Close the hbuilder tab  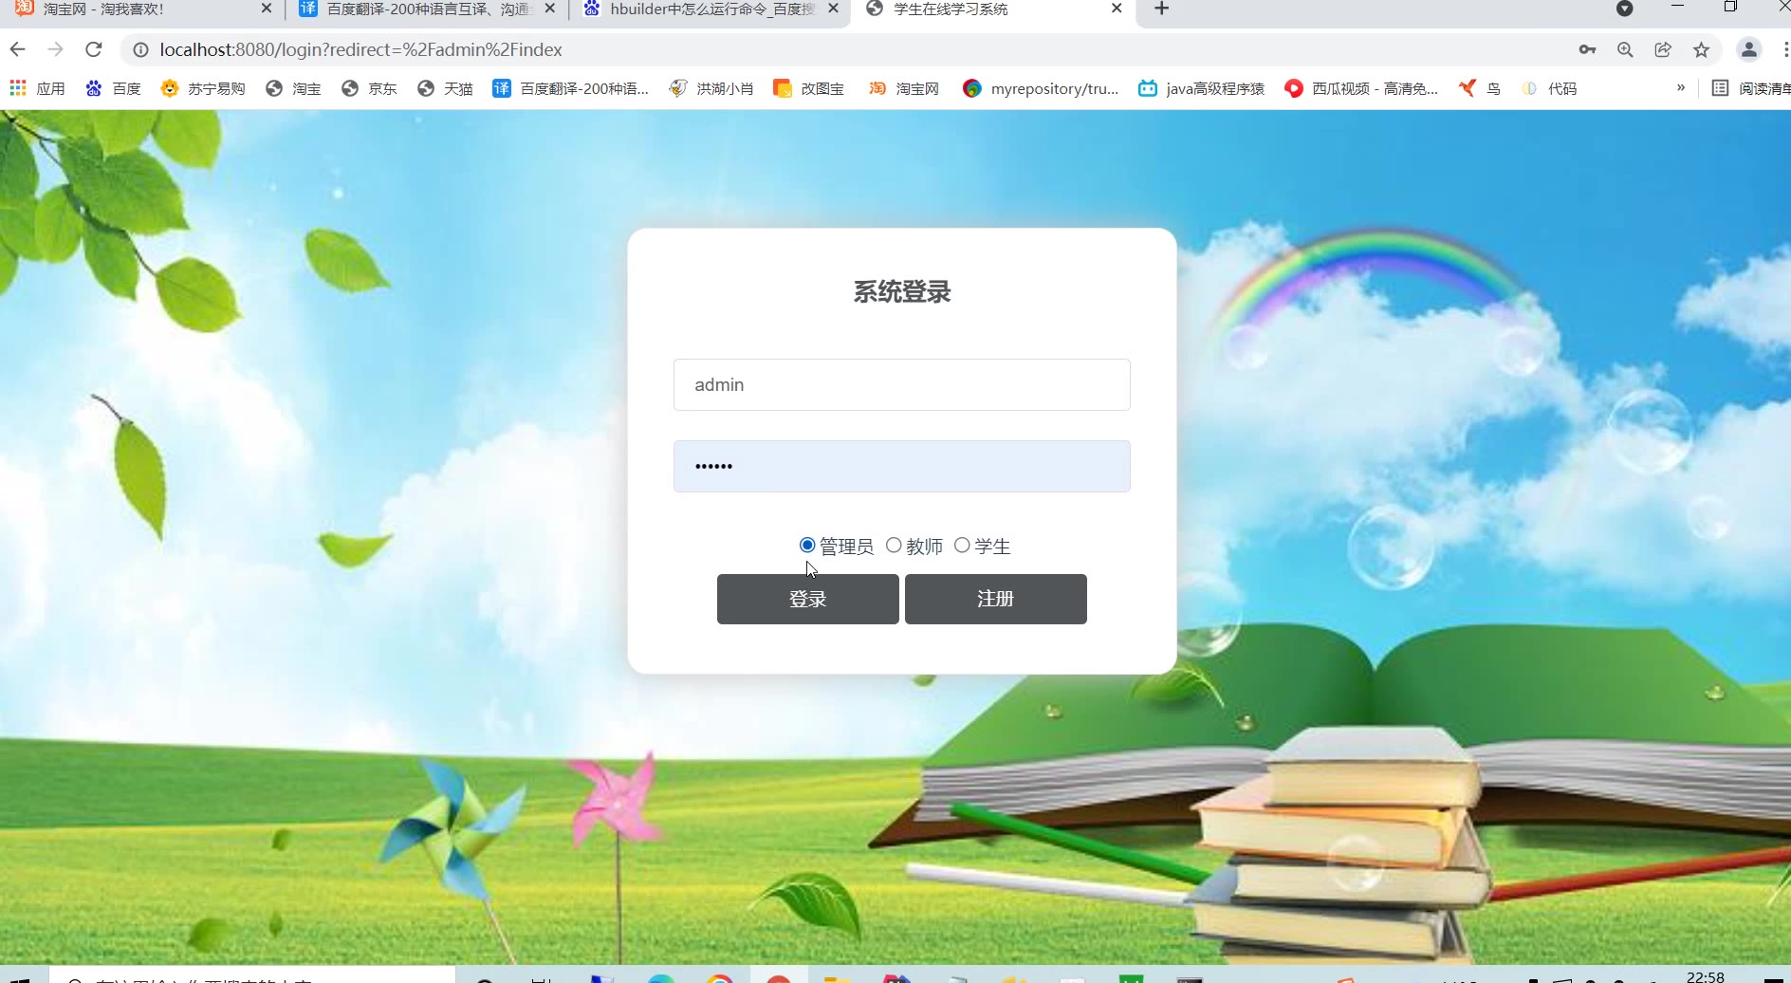[x=833, y=9]
